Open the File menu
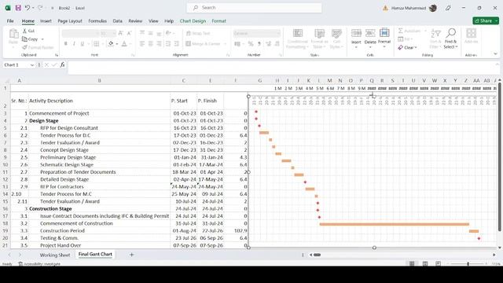The width and height of the screenshot is (503, 283). pos(10,21)
